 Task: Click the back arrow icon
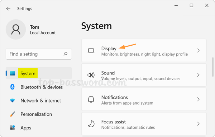tap(8, 9)
